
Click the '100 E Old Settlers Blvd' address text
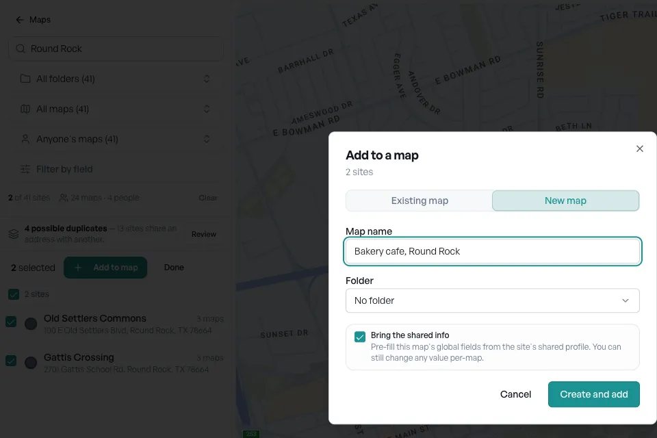(128, 331)
